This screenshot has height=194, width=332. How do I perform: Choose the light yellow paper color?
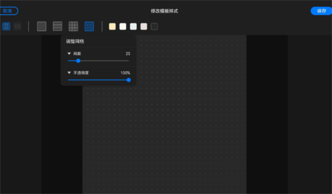112,27
